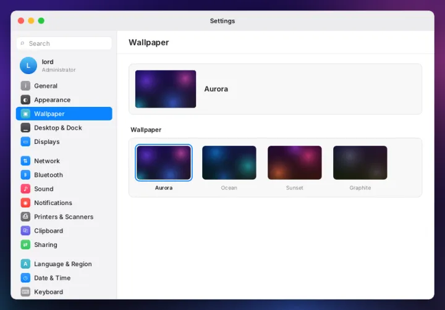
Task: Go to General label in sidebar
Action: pos(46,86)
